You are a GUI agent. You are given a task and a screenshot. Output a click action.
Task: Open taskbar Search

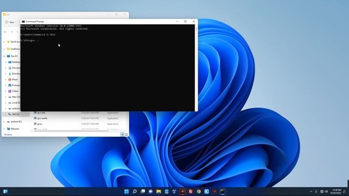coord(135,191)
